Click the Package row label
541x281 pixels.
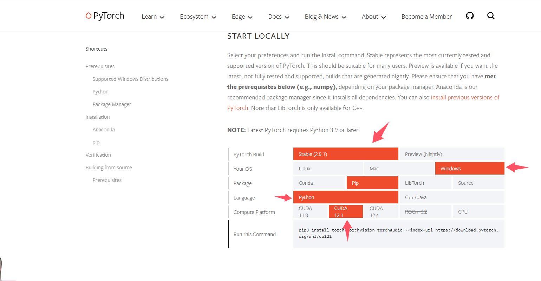pos(242,183)
